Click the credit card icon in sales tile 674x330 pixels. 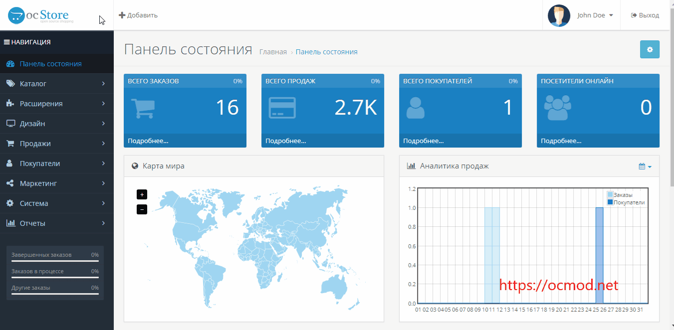(282, 108)
